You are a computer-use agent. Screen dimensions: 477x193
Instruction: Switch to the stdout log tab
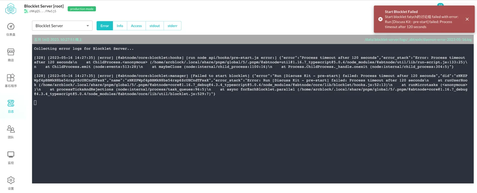pyautogui.click(x=155, y=26)
